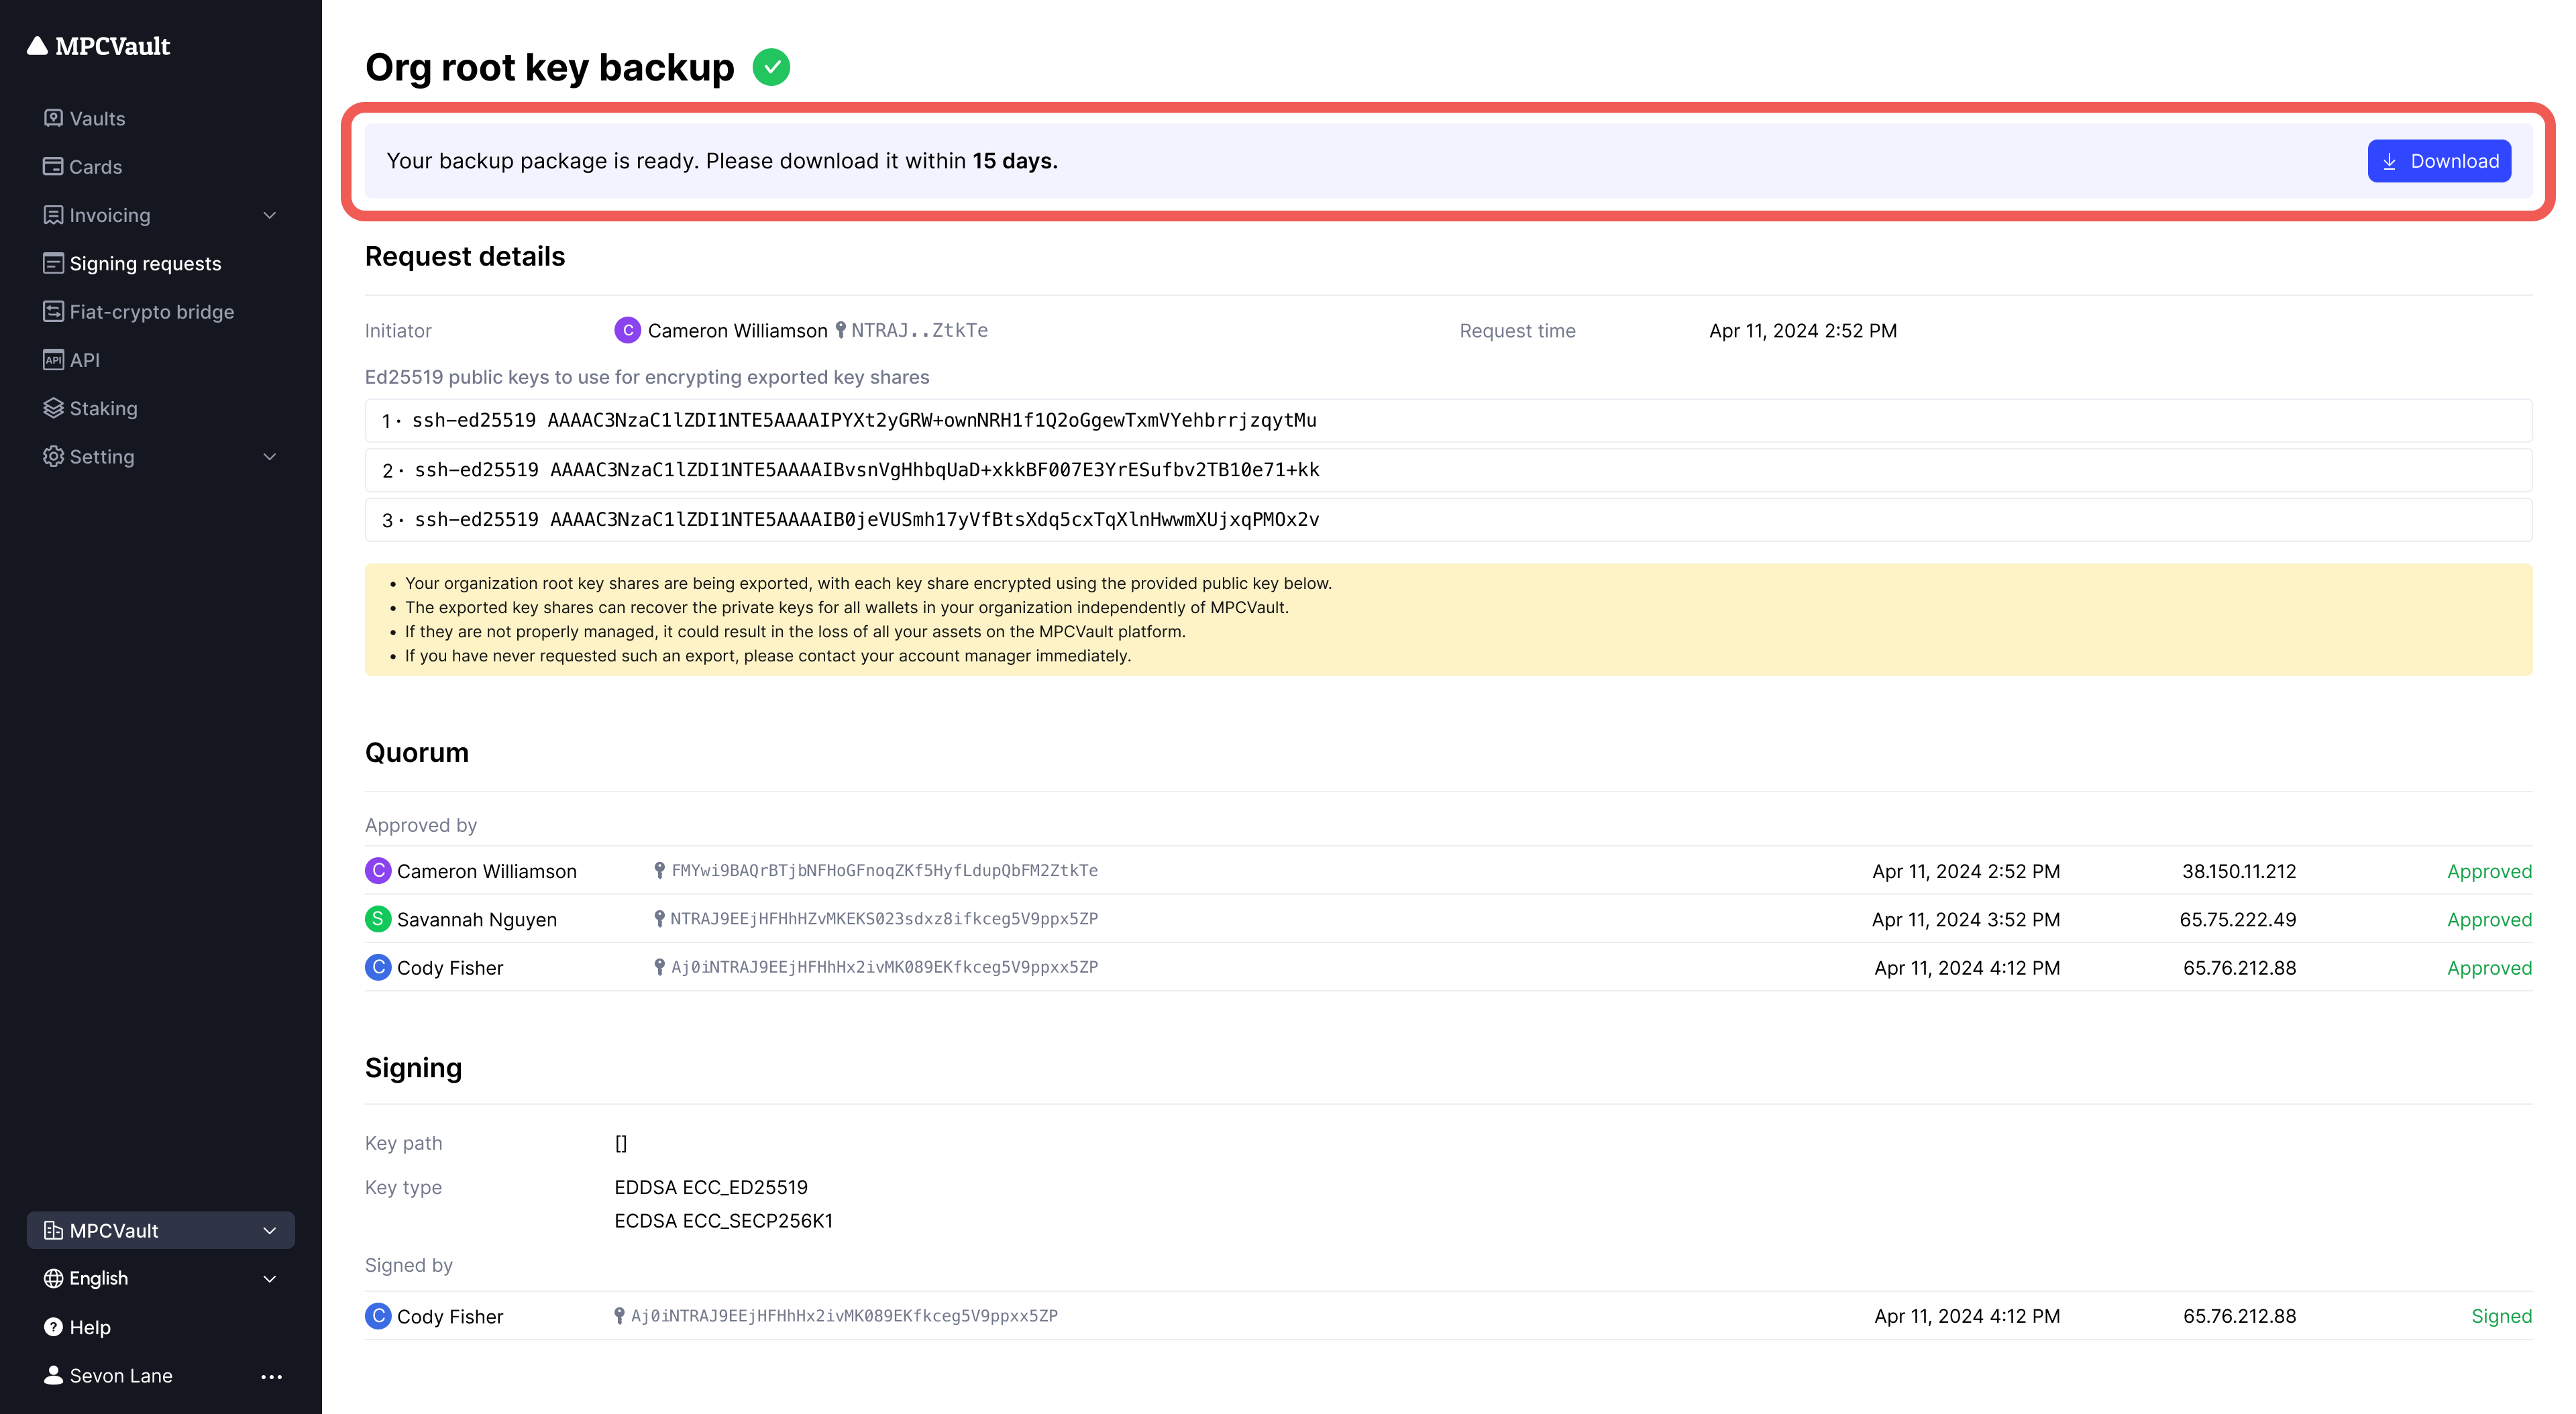Click Cameron Williamson's purple avatar in Quorum
This screenshot has width=2576, height=1414.
tap(378, 871)
